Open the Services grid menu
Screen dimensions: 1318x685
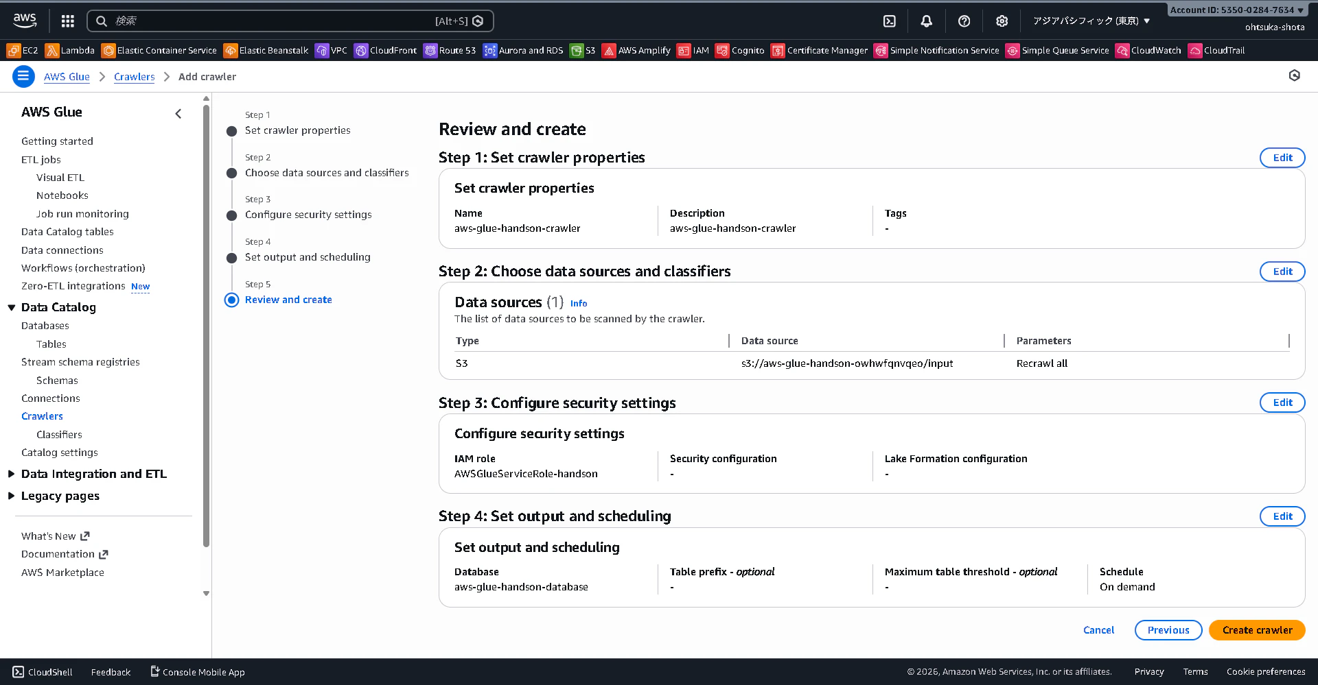[67, 21]
